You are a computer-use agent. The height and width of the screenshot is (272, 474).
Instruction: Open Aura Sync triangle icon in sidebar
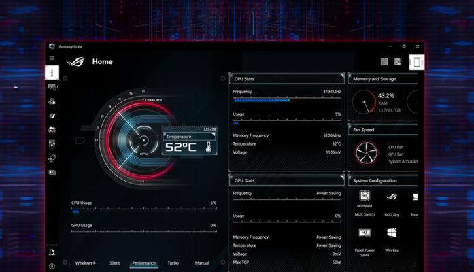coord(52,101)
